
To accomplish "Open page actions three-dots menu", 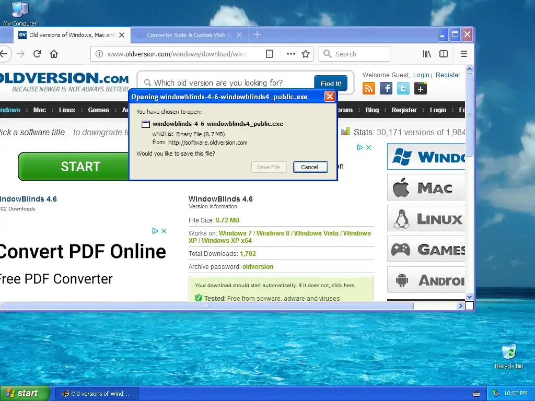I will [290, 54].
